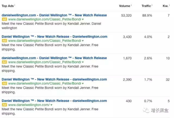This screenshot has height=118, width=174.
Task: Sort by the Volume column header
Action: tap(125, 6)
